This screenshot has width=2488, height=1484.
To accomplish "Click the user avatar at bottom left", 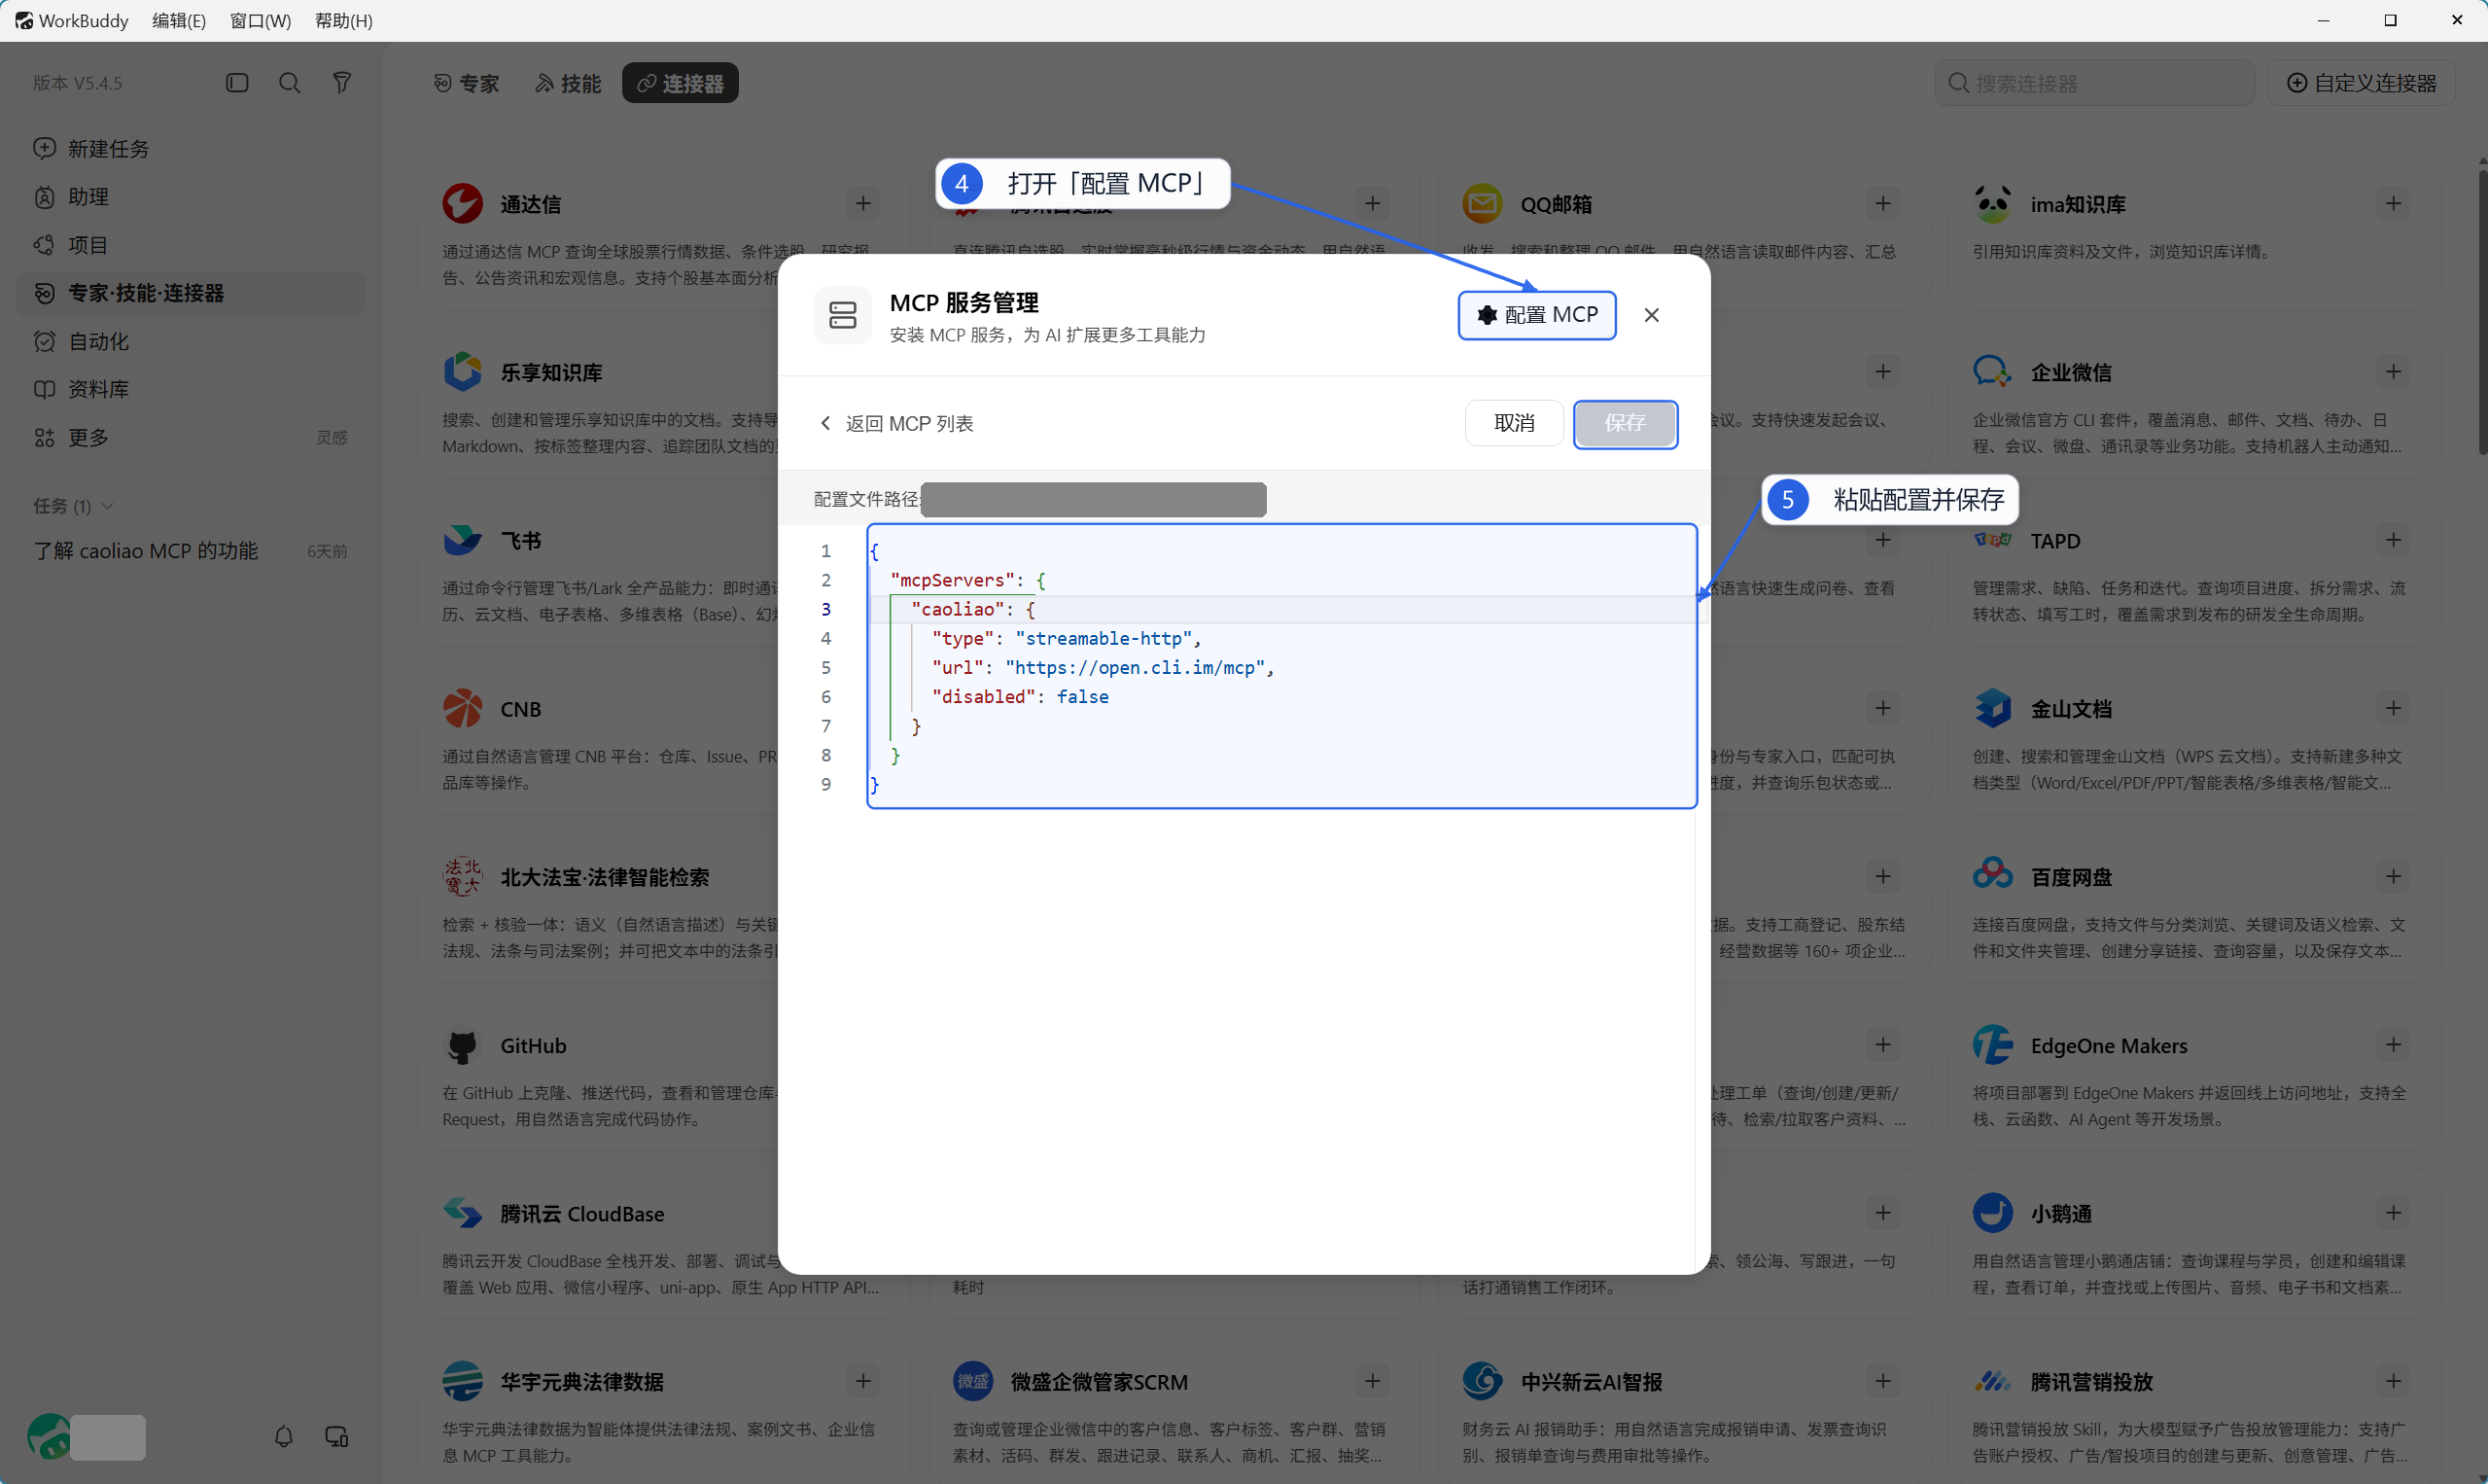I will pyautogui.click(x=49, y=1437).
